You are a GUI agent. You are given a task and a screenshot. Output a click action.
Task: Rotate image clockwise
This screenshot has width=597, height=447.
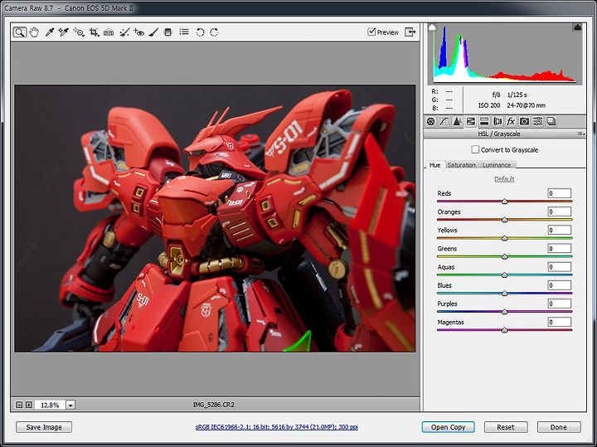[215, 32]
